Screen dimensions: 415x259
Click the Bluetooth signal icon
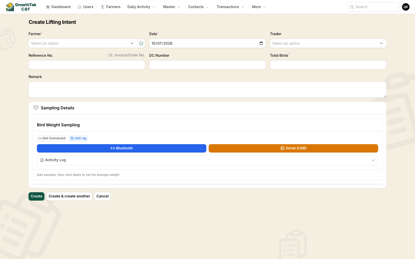pyautogui.click(x=113, y=148)
